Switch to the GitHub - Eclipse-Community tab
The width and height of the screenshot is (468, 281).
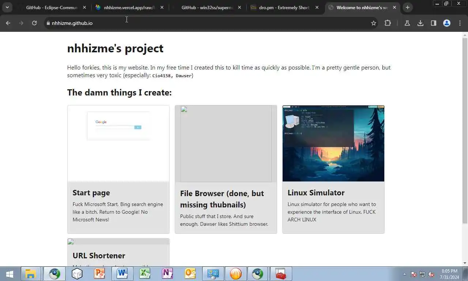(52, 7)
